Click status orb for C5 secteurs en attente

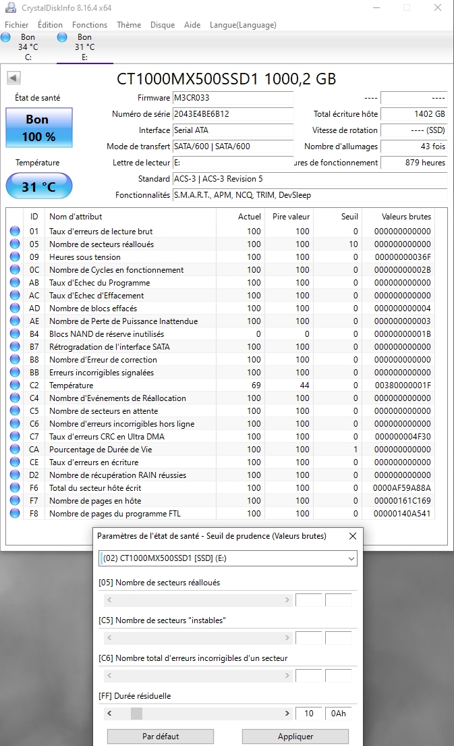coord(16,410)
